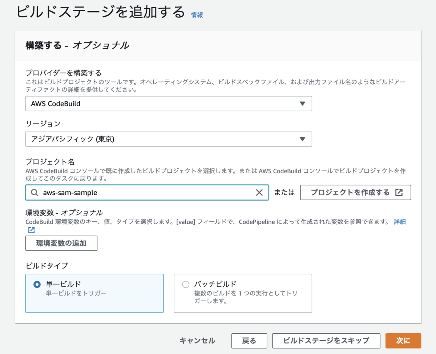Open the リージョン dropdown showing 東京
Viewport: 436px width, 354px height.
(x=168, y=139)
